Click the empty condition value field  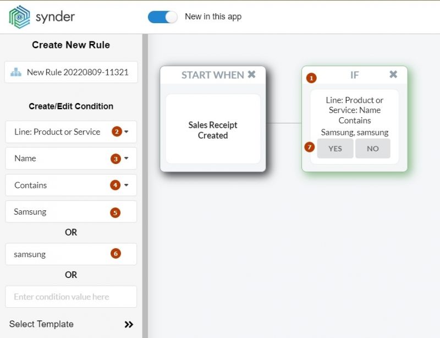coord(70,297)
